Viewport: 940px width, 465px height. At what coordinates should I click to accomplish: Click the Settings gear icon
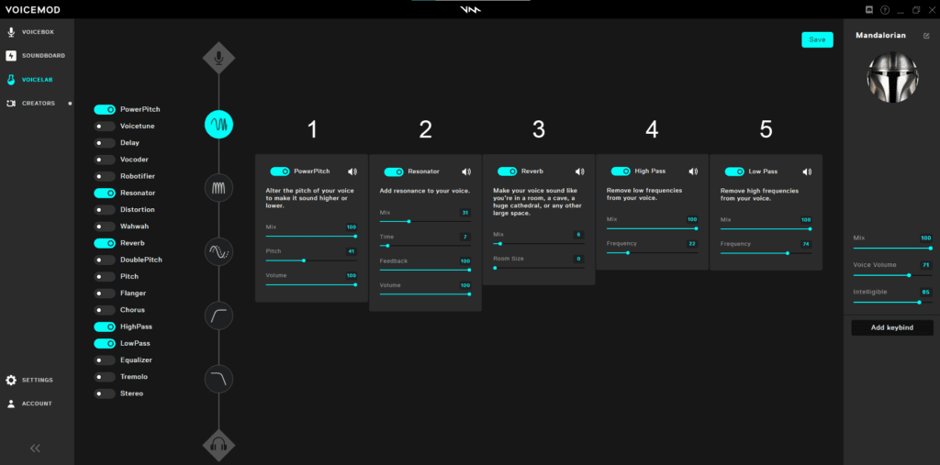[11, 380]
